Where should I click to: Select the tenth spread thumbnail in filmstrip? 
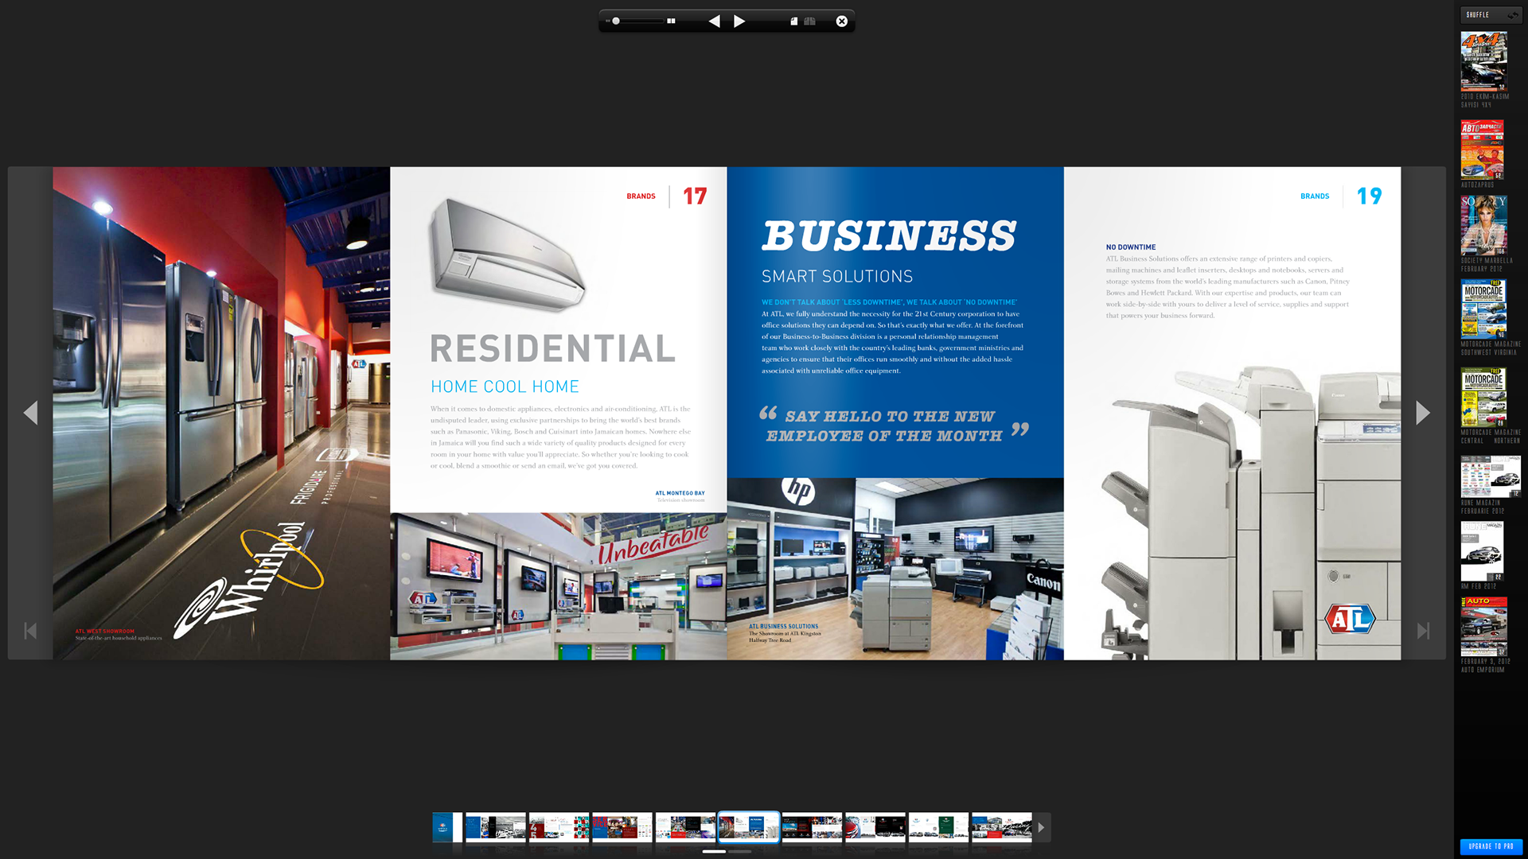tap(1002, 827)
